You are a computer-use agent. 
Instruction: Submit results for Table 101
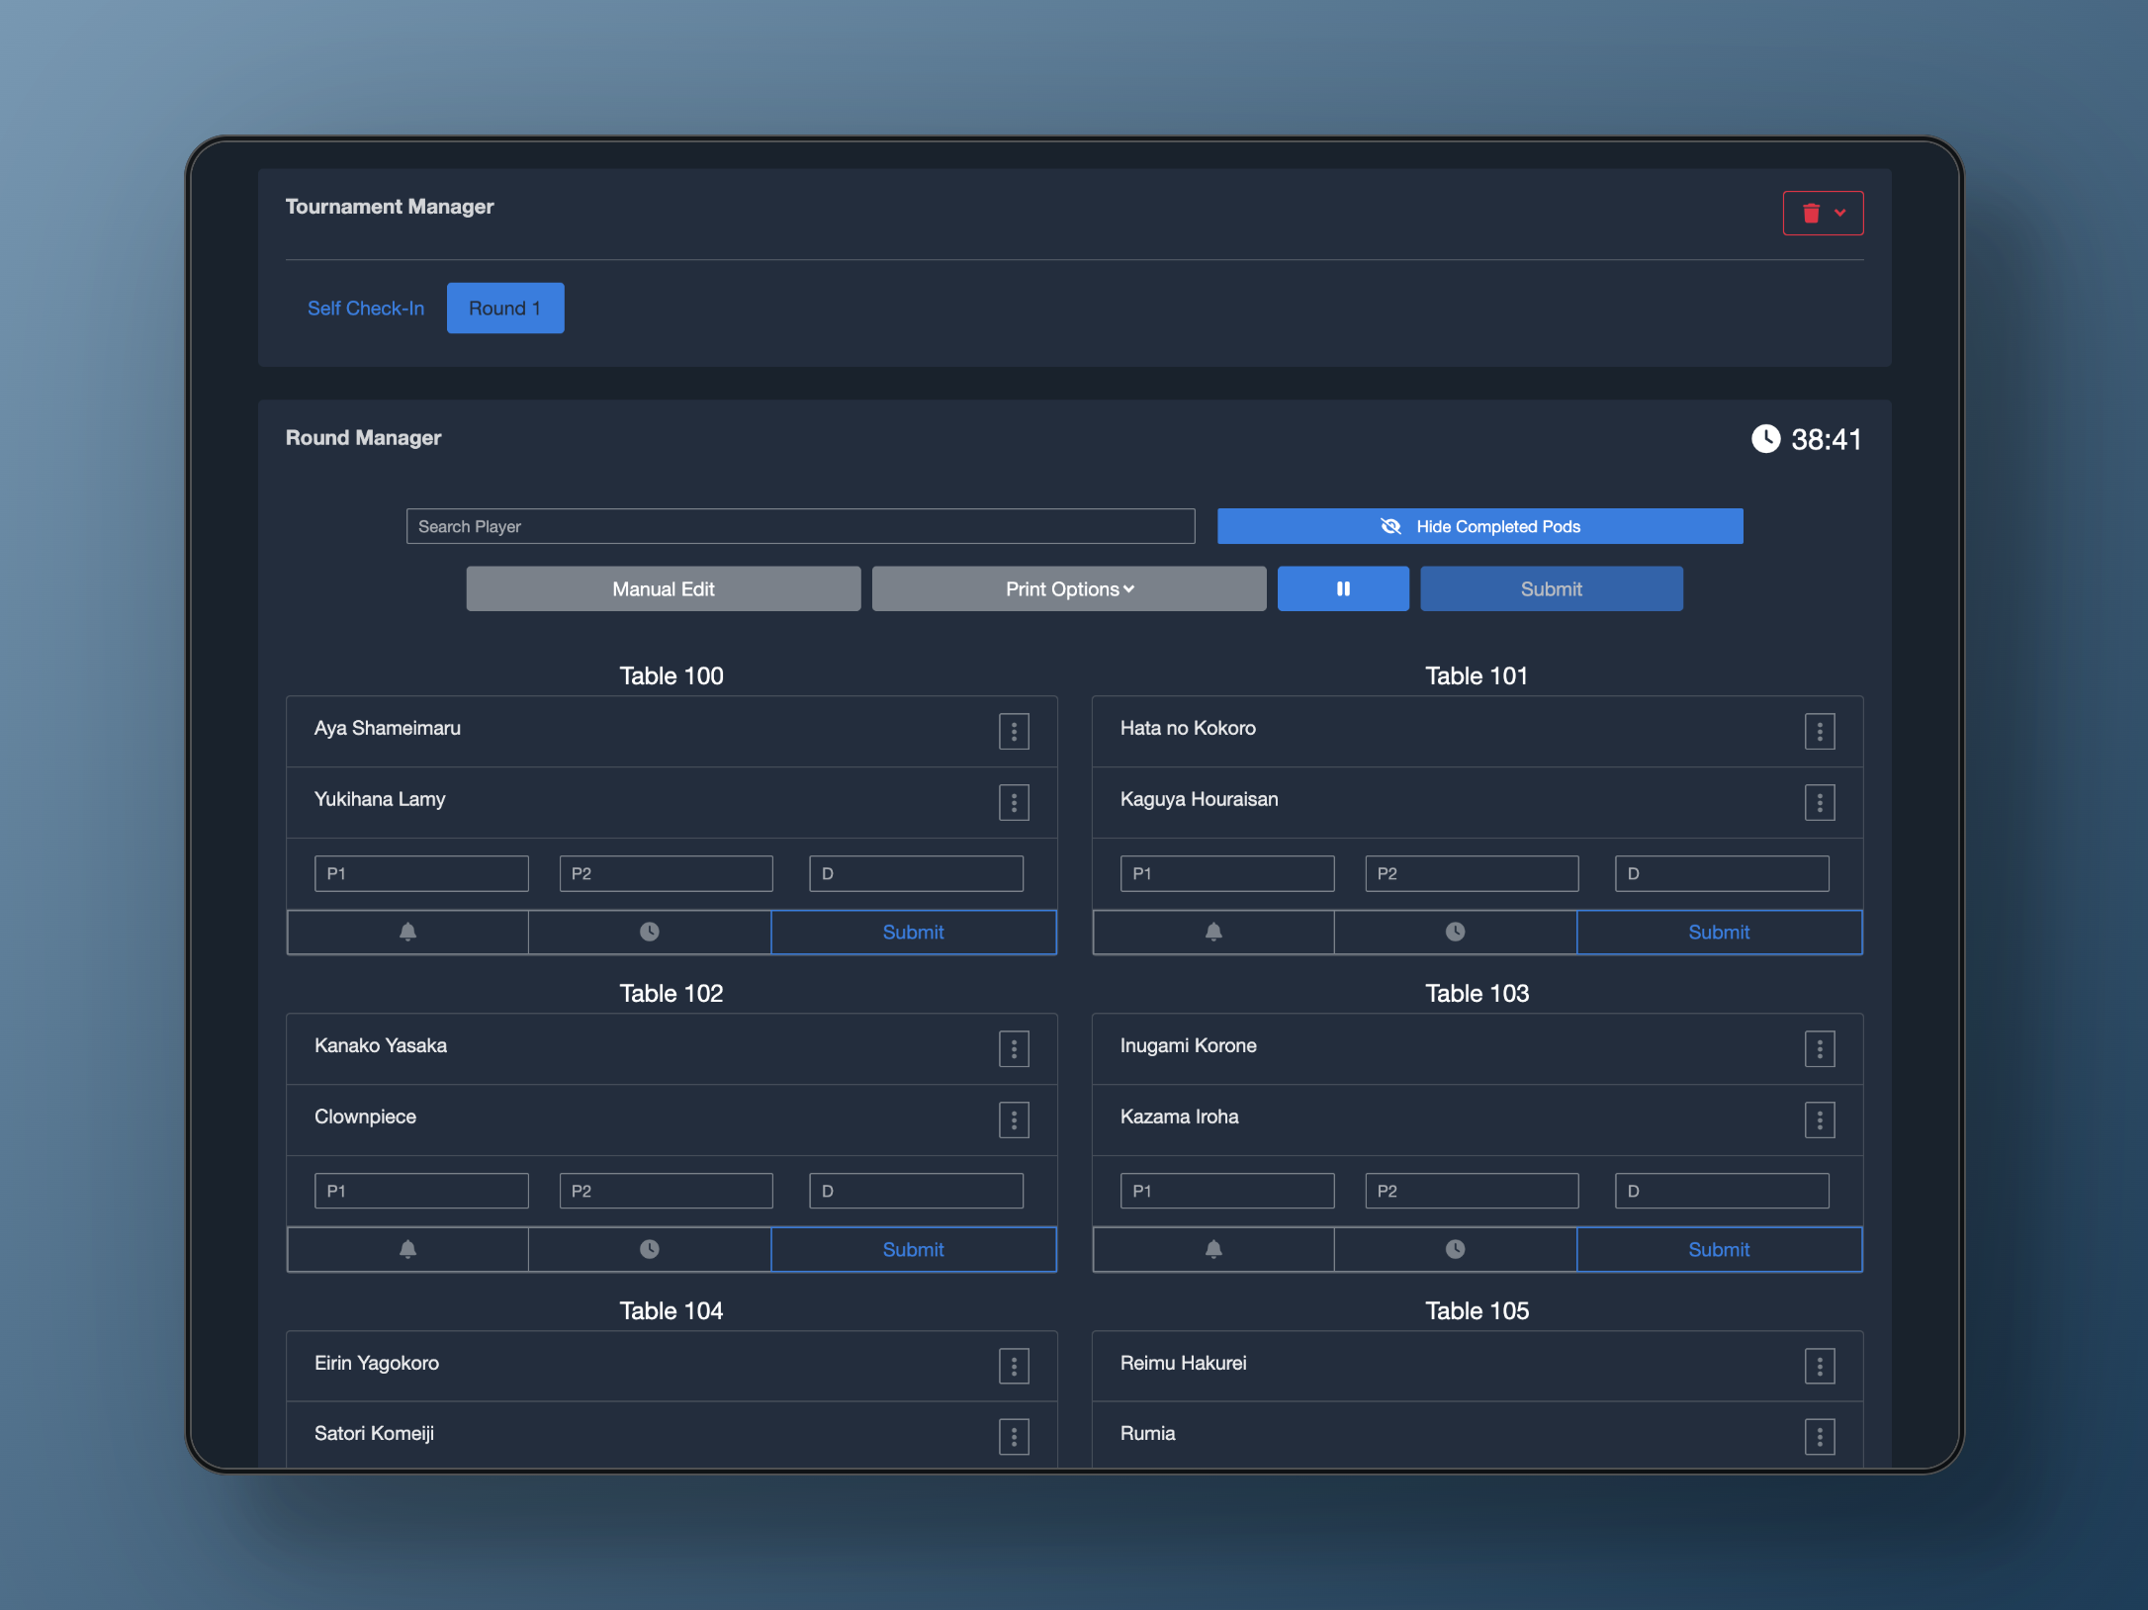point(1718,932)
